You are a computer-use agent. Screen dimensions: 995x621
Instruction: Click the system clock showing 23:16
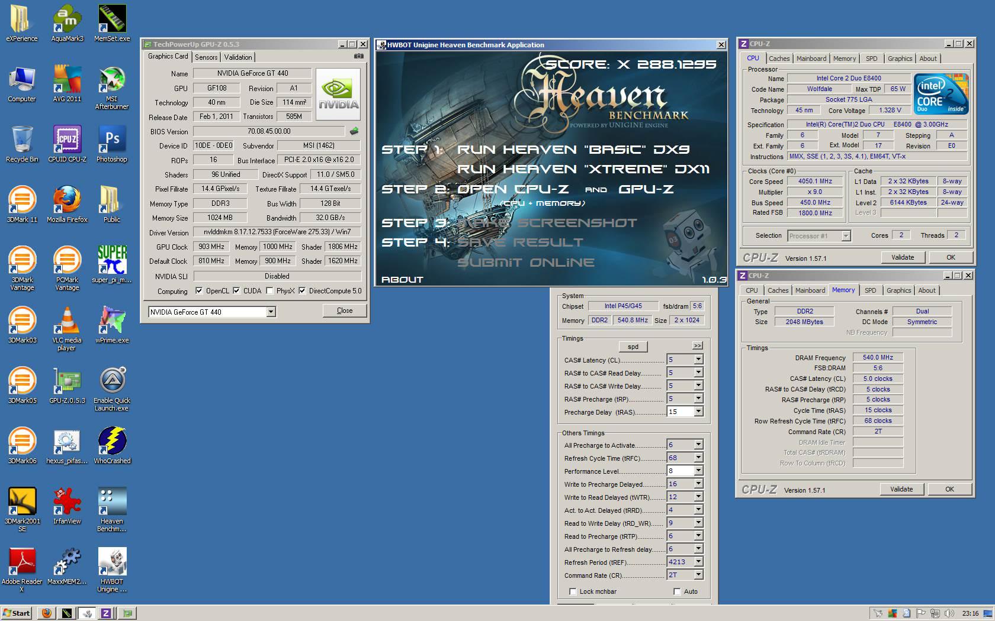[x=970, y=613]
